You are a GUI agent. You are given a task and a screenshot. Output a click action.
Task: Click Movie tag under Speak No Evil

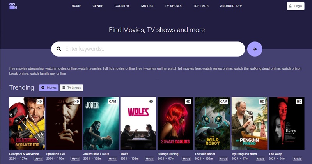[x=75, y=159]
